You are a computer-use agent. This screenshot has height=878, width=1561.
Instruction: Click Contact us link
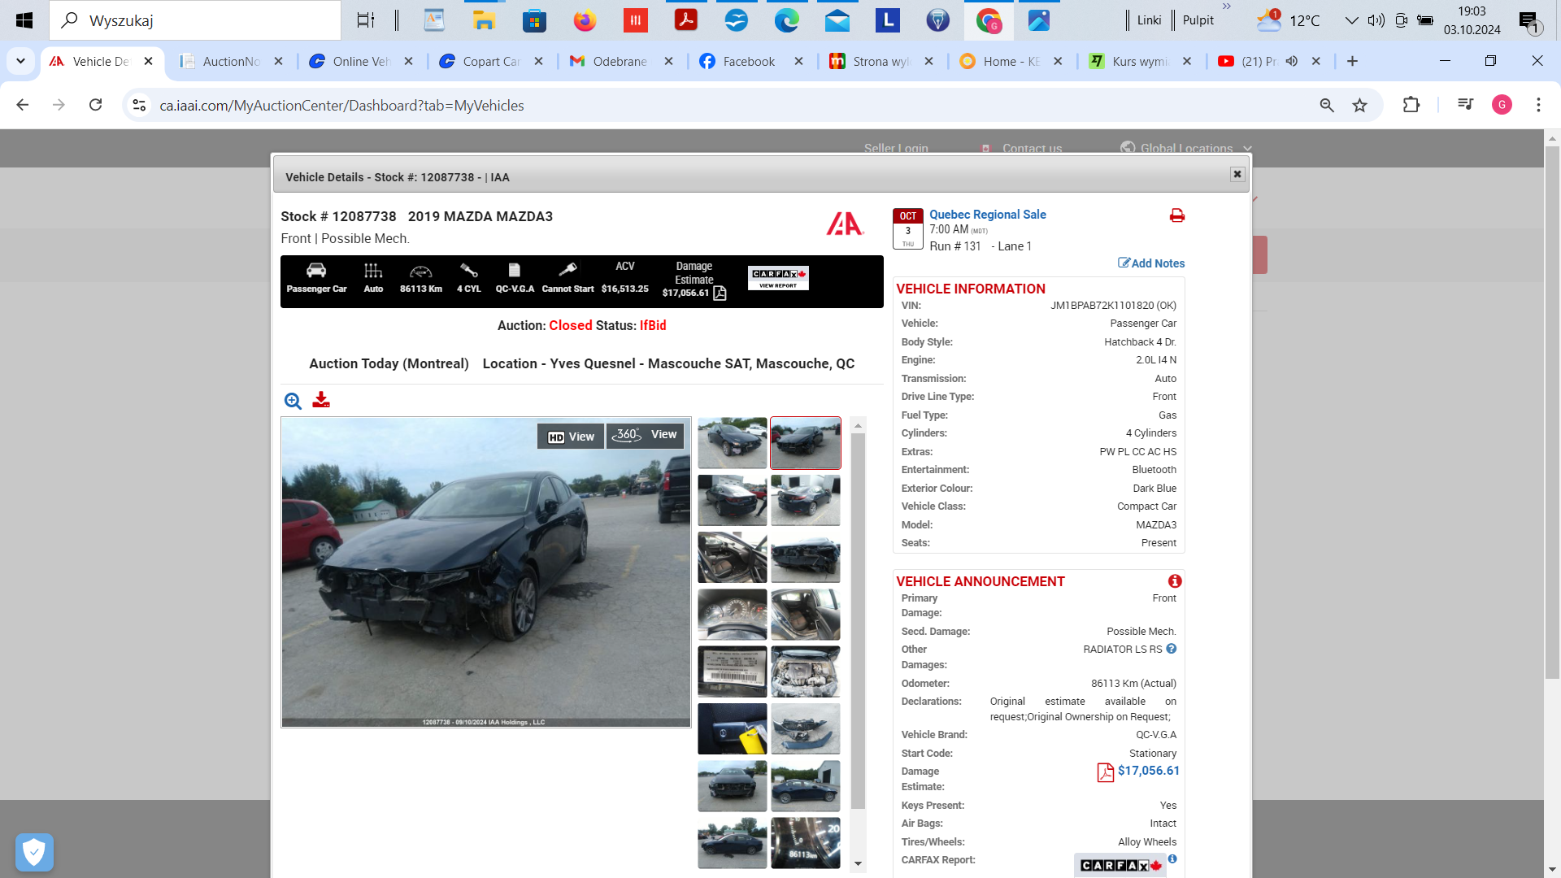pyautogui.click(x=1032, y=148)
